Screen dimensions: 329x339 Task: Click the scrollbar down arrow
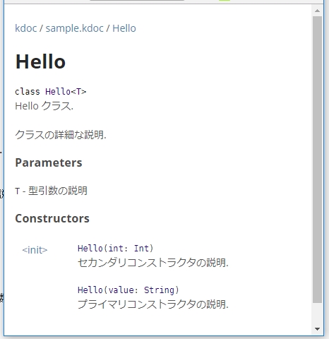click(x=317, y=329)
